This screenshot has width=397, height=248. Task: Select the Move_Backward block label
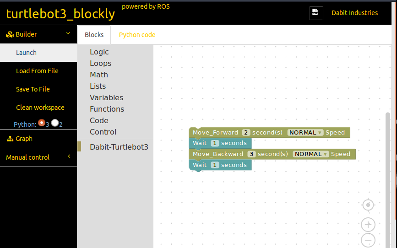[218, 154]
